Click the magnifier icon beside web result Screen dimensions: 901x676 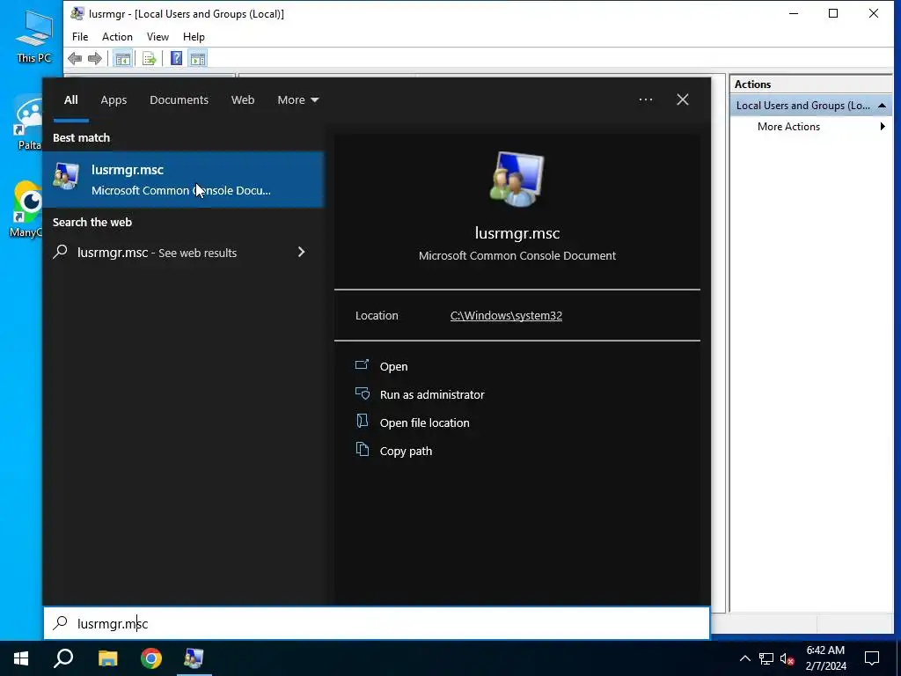(x=61, y=252)
